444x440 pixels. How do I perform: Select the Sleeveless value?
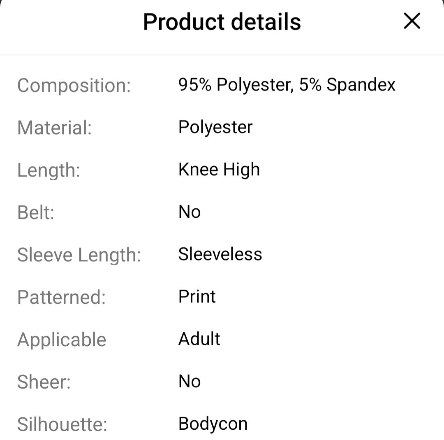(220, 254)
